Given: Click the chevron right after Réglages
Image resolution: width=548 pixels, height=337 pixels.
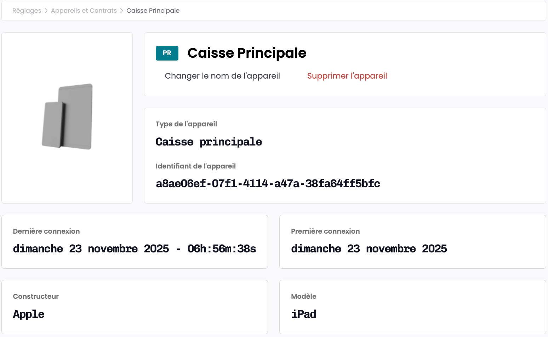Looking at the screenshot, I should coord(46,11).
